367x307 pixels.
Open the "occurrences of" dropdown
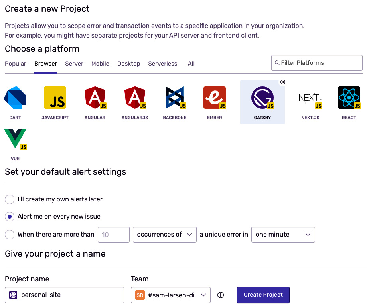coord(165,235)
